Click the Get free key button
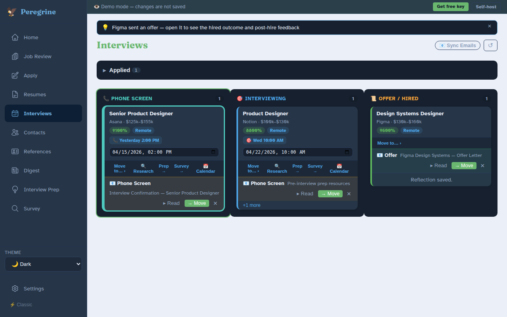 450,7
